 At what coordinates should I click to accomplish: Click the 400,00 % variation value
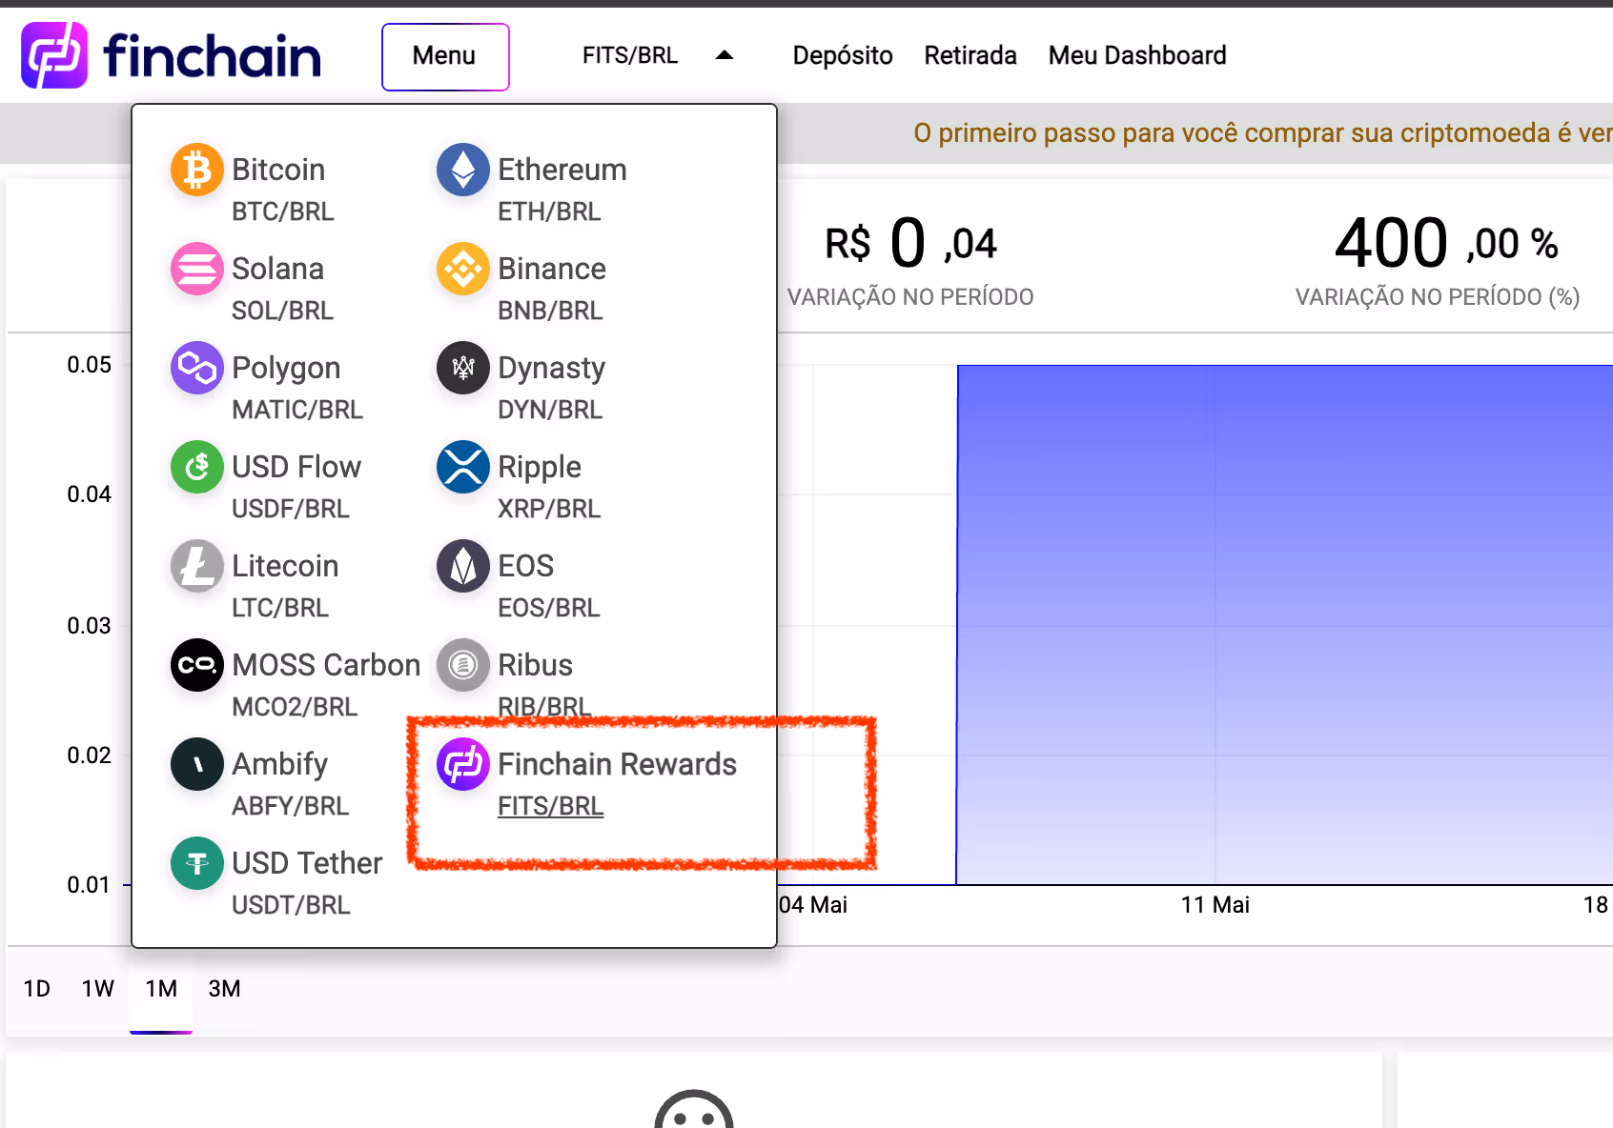click(1446, 243)
